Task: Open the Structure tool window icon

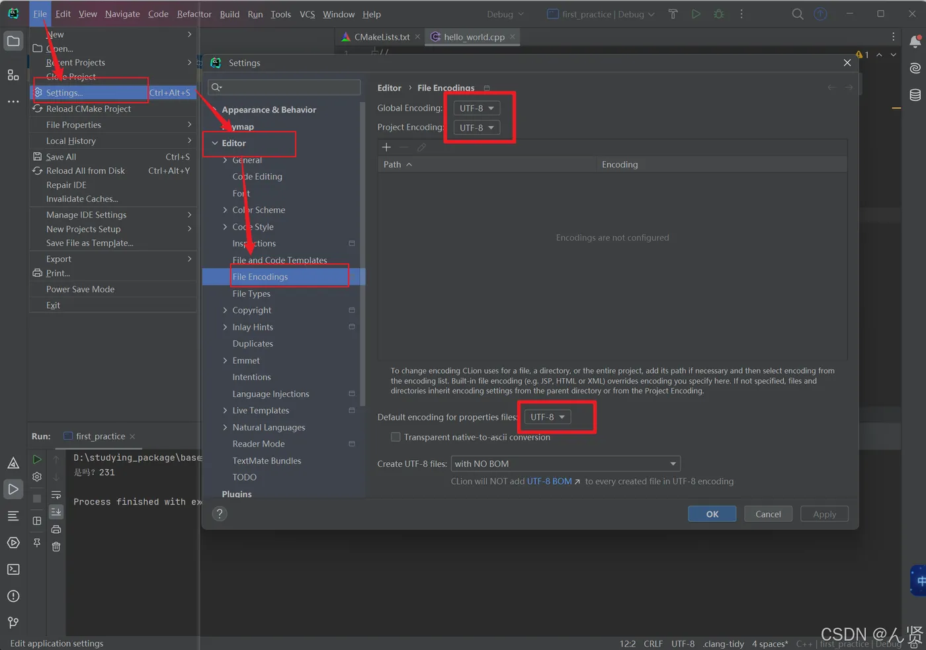Action: pos(13,75)
